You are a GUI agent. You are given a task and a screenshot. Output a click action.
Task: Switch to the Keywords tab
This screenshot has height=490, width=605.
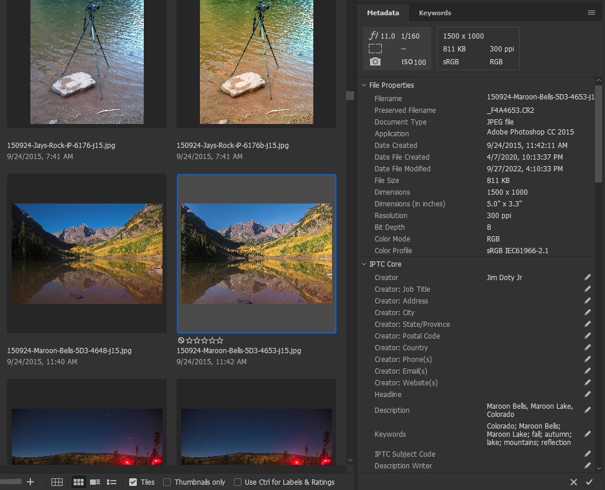pos(435,13)
